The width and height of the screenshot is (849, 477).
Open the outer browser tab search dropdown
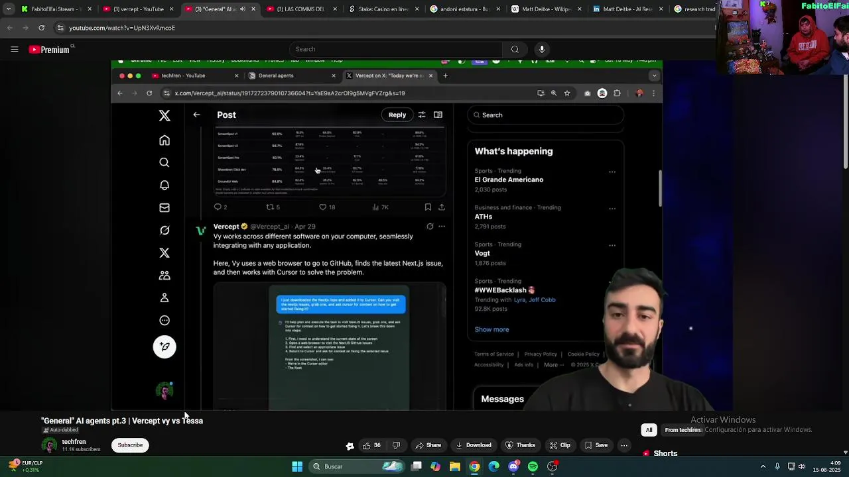tap(9, 9)
